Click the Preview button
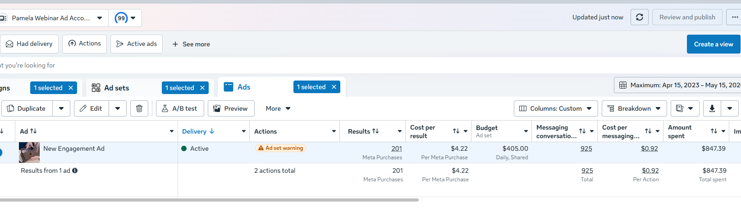This screenshot has height=220, width=741. pyautogui.click(x=231, y=108)
